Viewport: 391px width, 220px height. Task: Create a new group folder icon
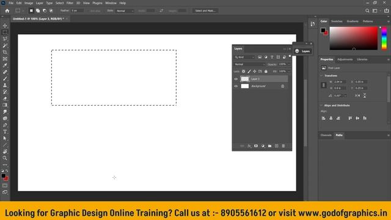point(269,146)
